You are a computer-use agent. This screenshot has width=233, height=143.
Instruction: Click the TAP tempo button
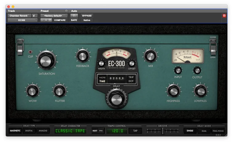[135, 131]
